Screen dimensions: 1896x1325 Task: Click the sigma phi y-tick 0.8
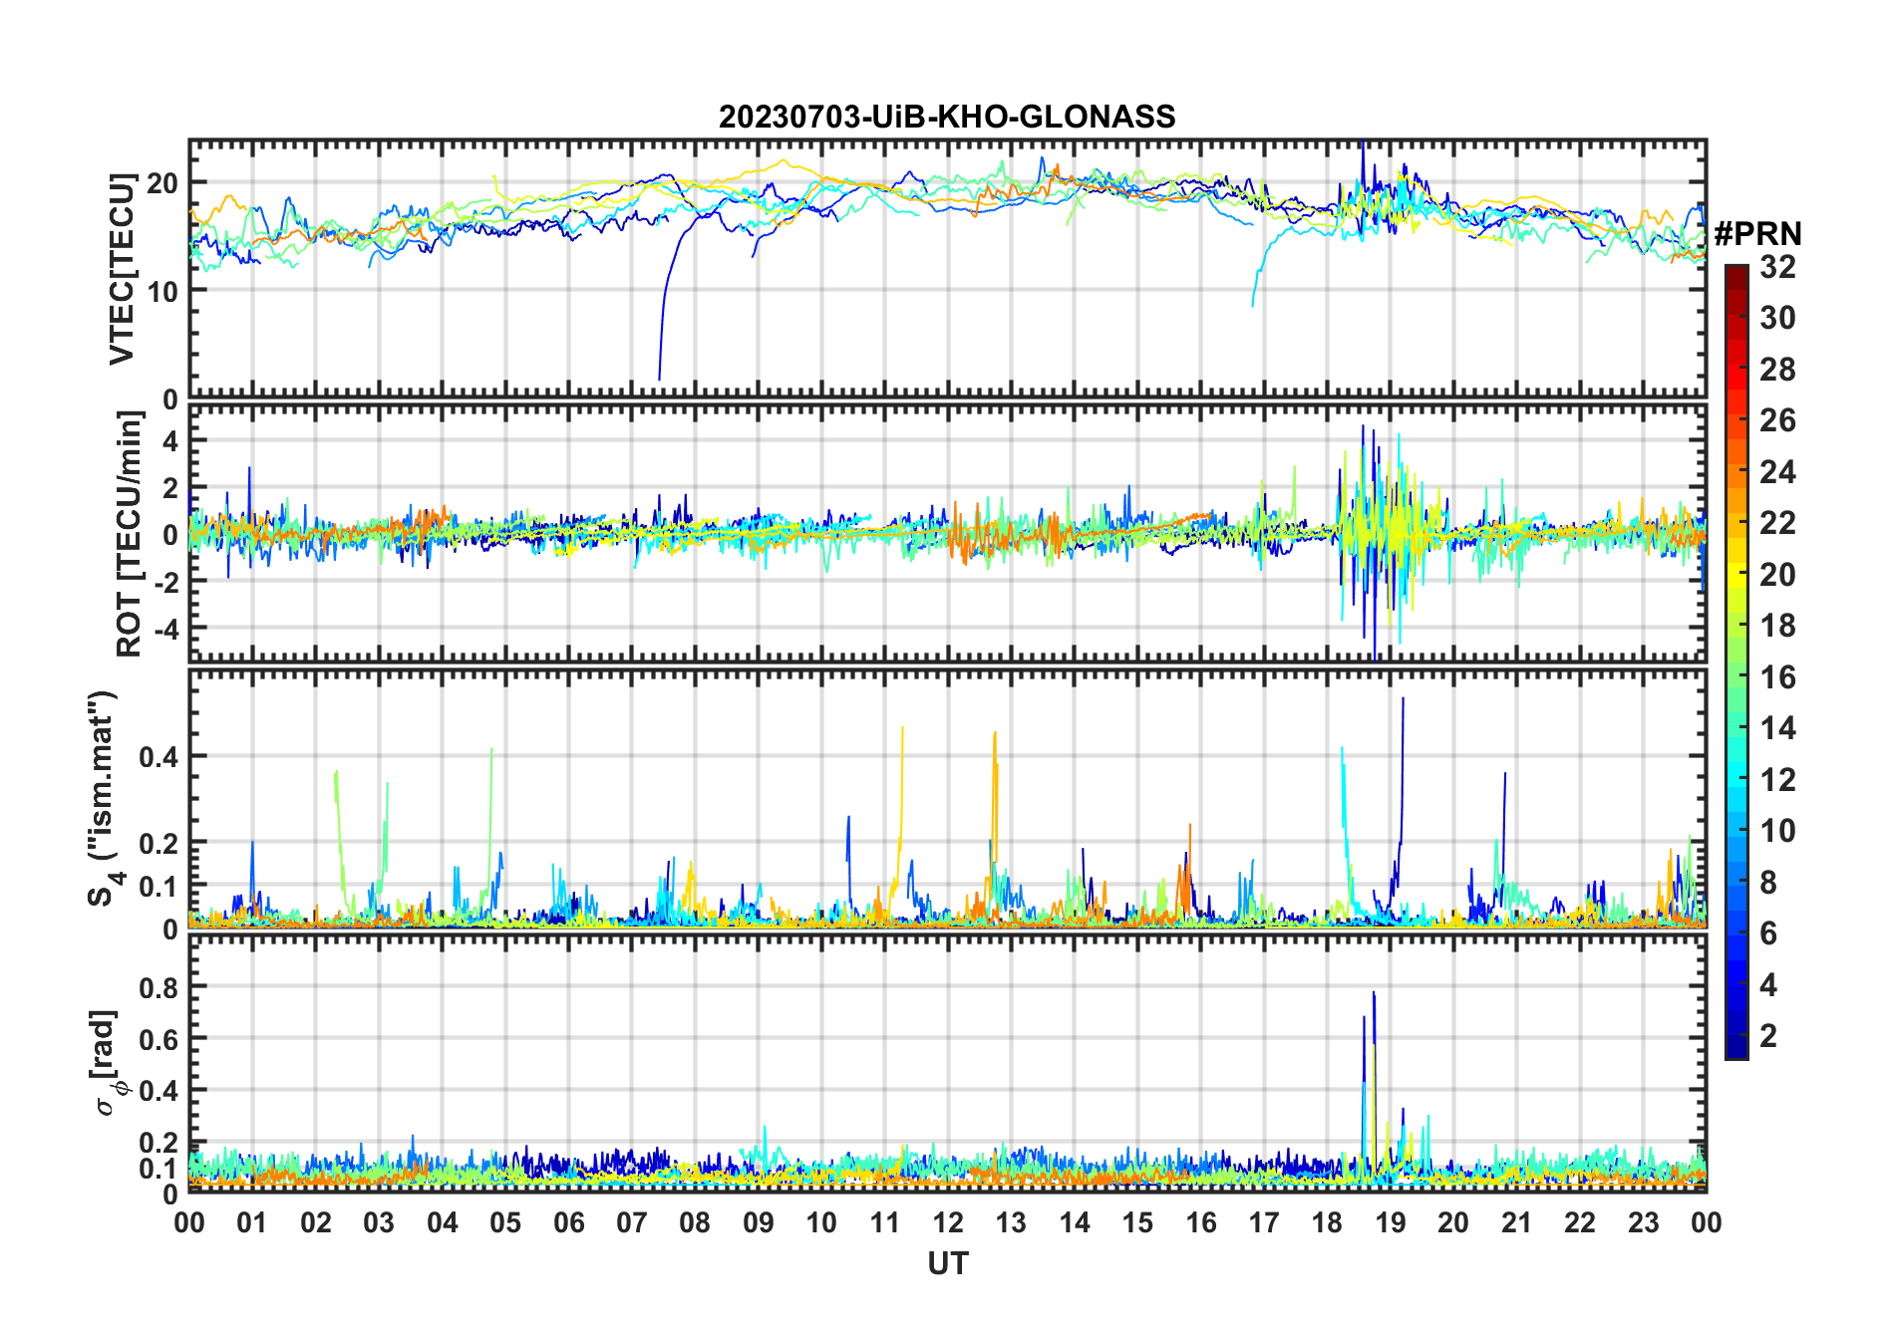click(x=159, y=986)
